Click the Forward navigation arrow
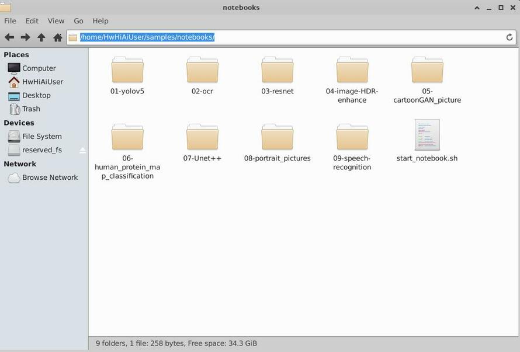This screenshot has width=520, height=352. point(25,37)
